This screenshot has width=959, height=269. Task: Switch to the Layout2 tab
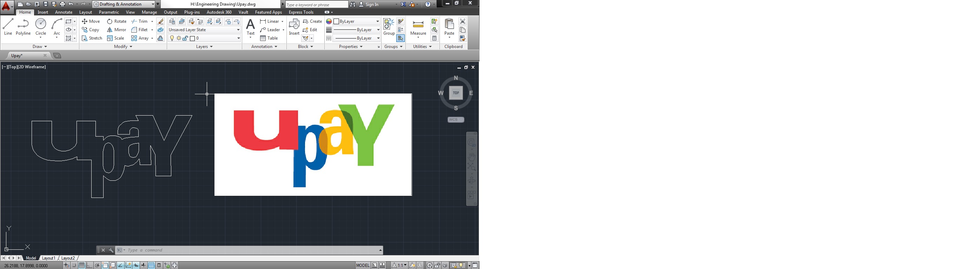coord(68,258)
